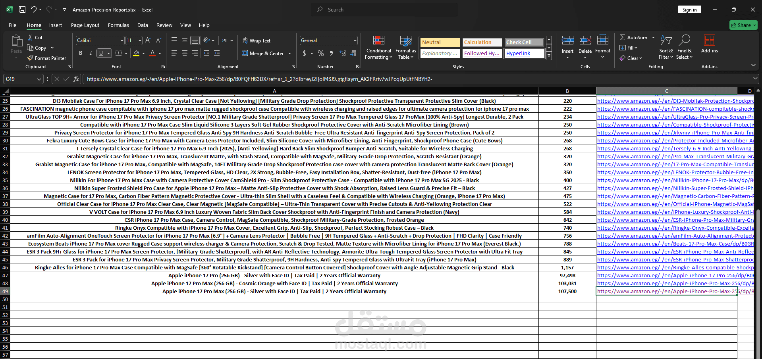
Task: Apply comma style number format
Action: (331, 53)
